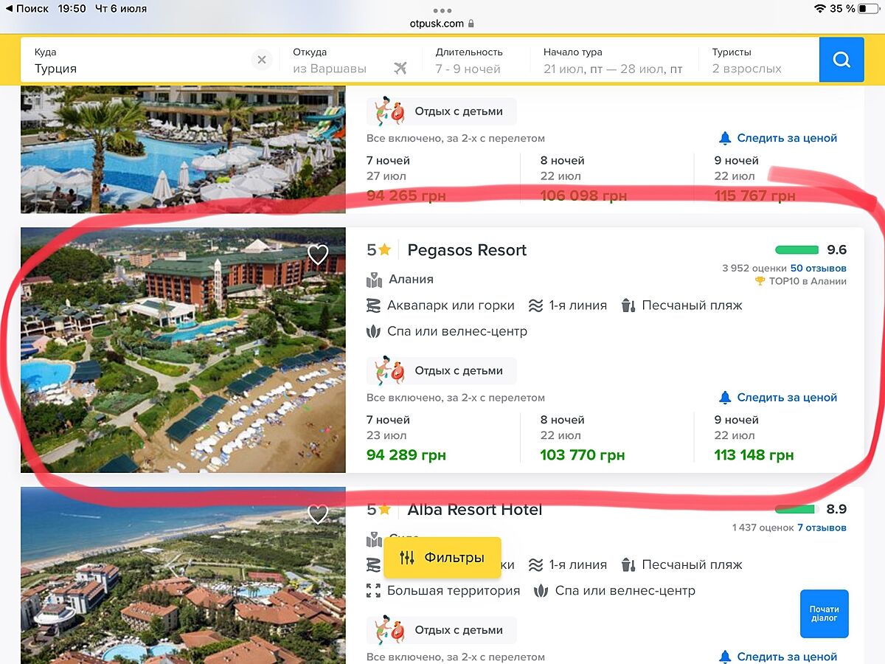Favorite Pegasos Resort with heart icon
885x664 pixels.
318,255
